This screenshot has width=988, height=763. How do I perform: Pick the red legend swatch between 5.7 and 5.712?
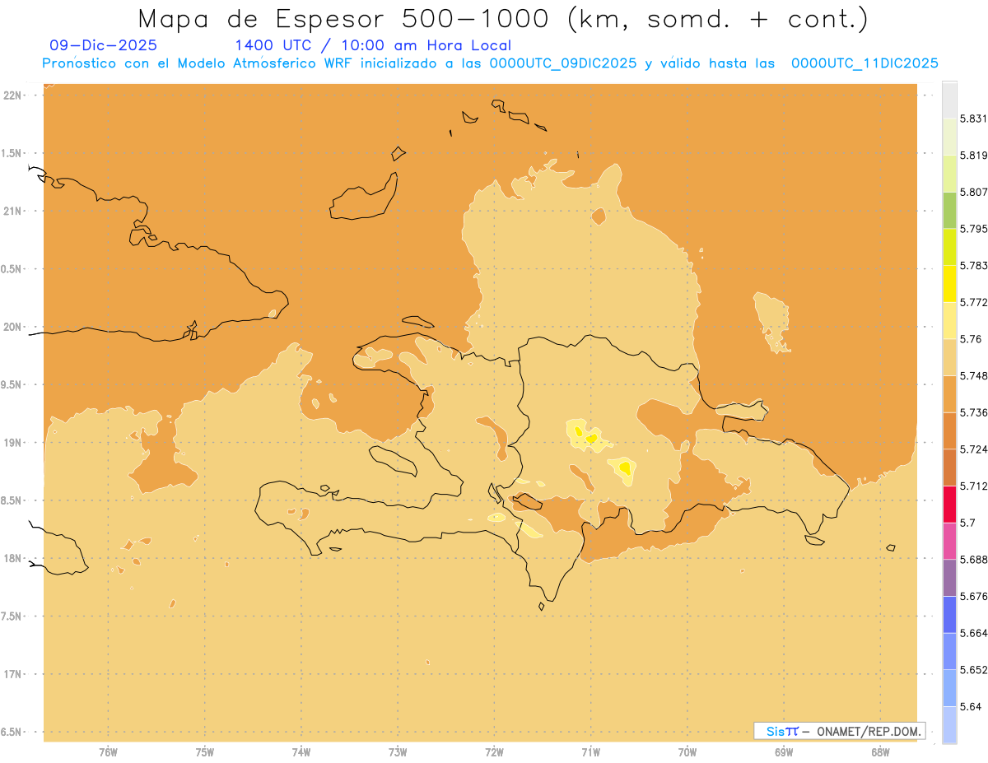click(949, 504)
